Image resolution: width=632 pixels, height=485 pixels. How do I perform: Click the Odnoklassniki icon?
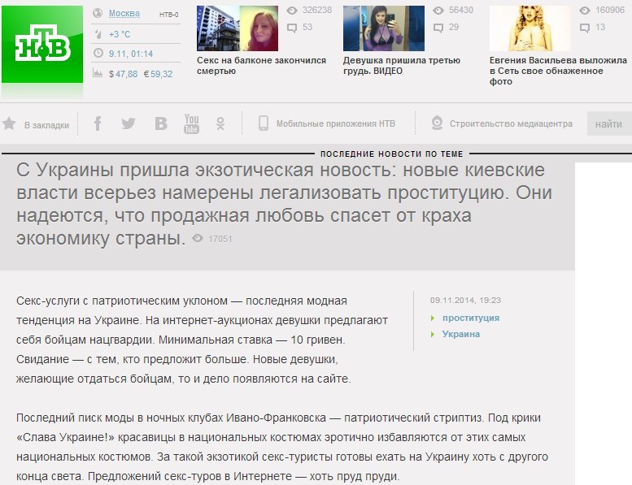point(220,123)
